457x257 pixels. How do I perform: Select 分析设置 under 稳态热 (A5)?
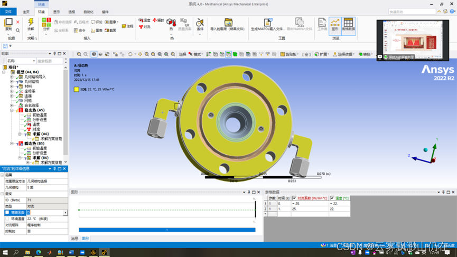[x=40, y=120]
